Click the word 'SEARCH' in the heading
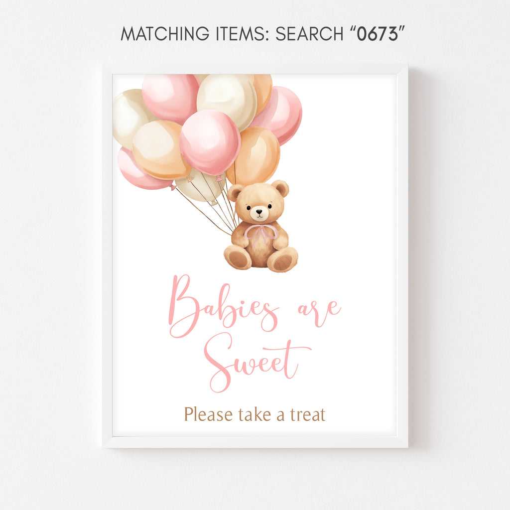This screenshot has width=510, height=510. click(x=309, y=33)
